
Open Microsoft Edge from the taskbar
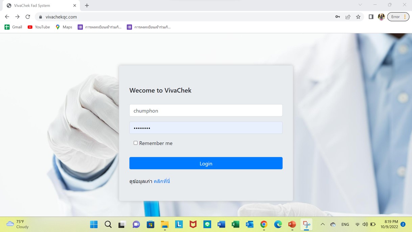point(278,224)
